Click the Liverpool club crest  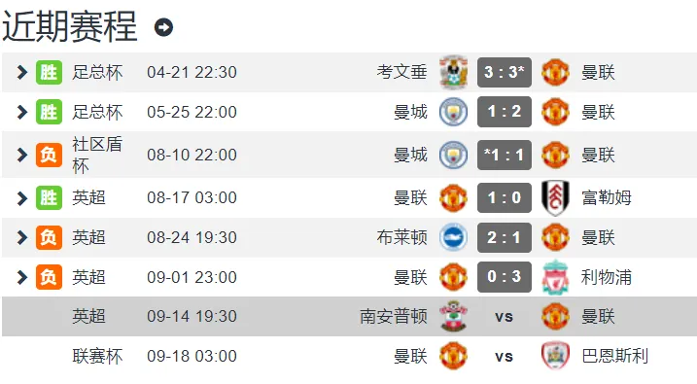(x=555, y=277)
